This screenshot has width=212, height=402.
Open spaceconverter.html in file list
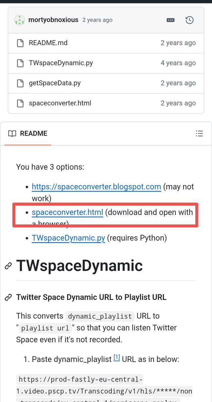[60, 103]
